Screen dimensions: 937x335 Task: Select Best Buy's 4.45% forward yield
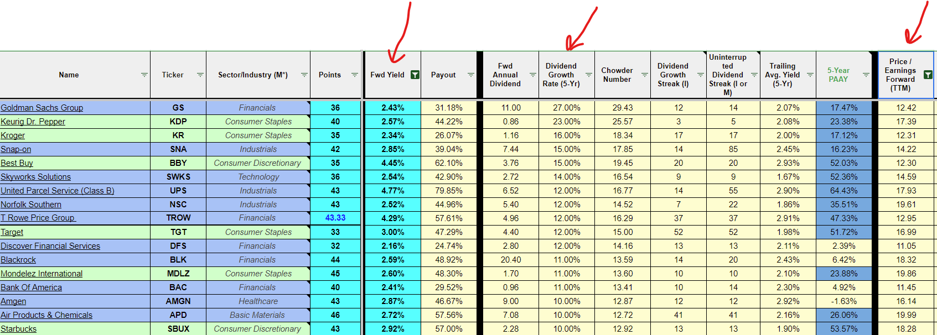coord(392,163)
